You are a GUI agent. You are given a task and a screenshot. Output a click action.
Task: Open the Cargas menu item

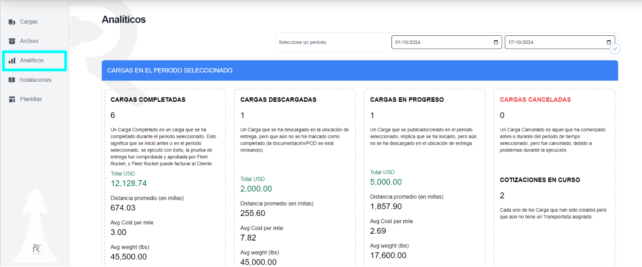click(x=29, y=22)
